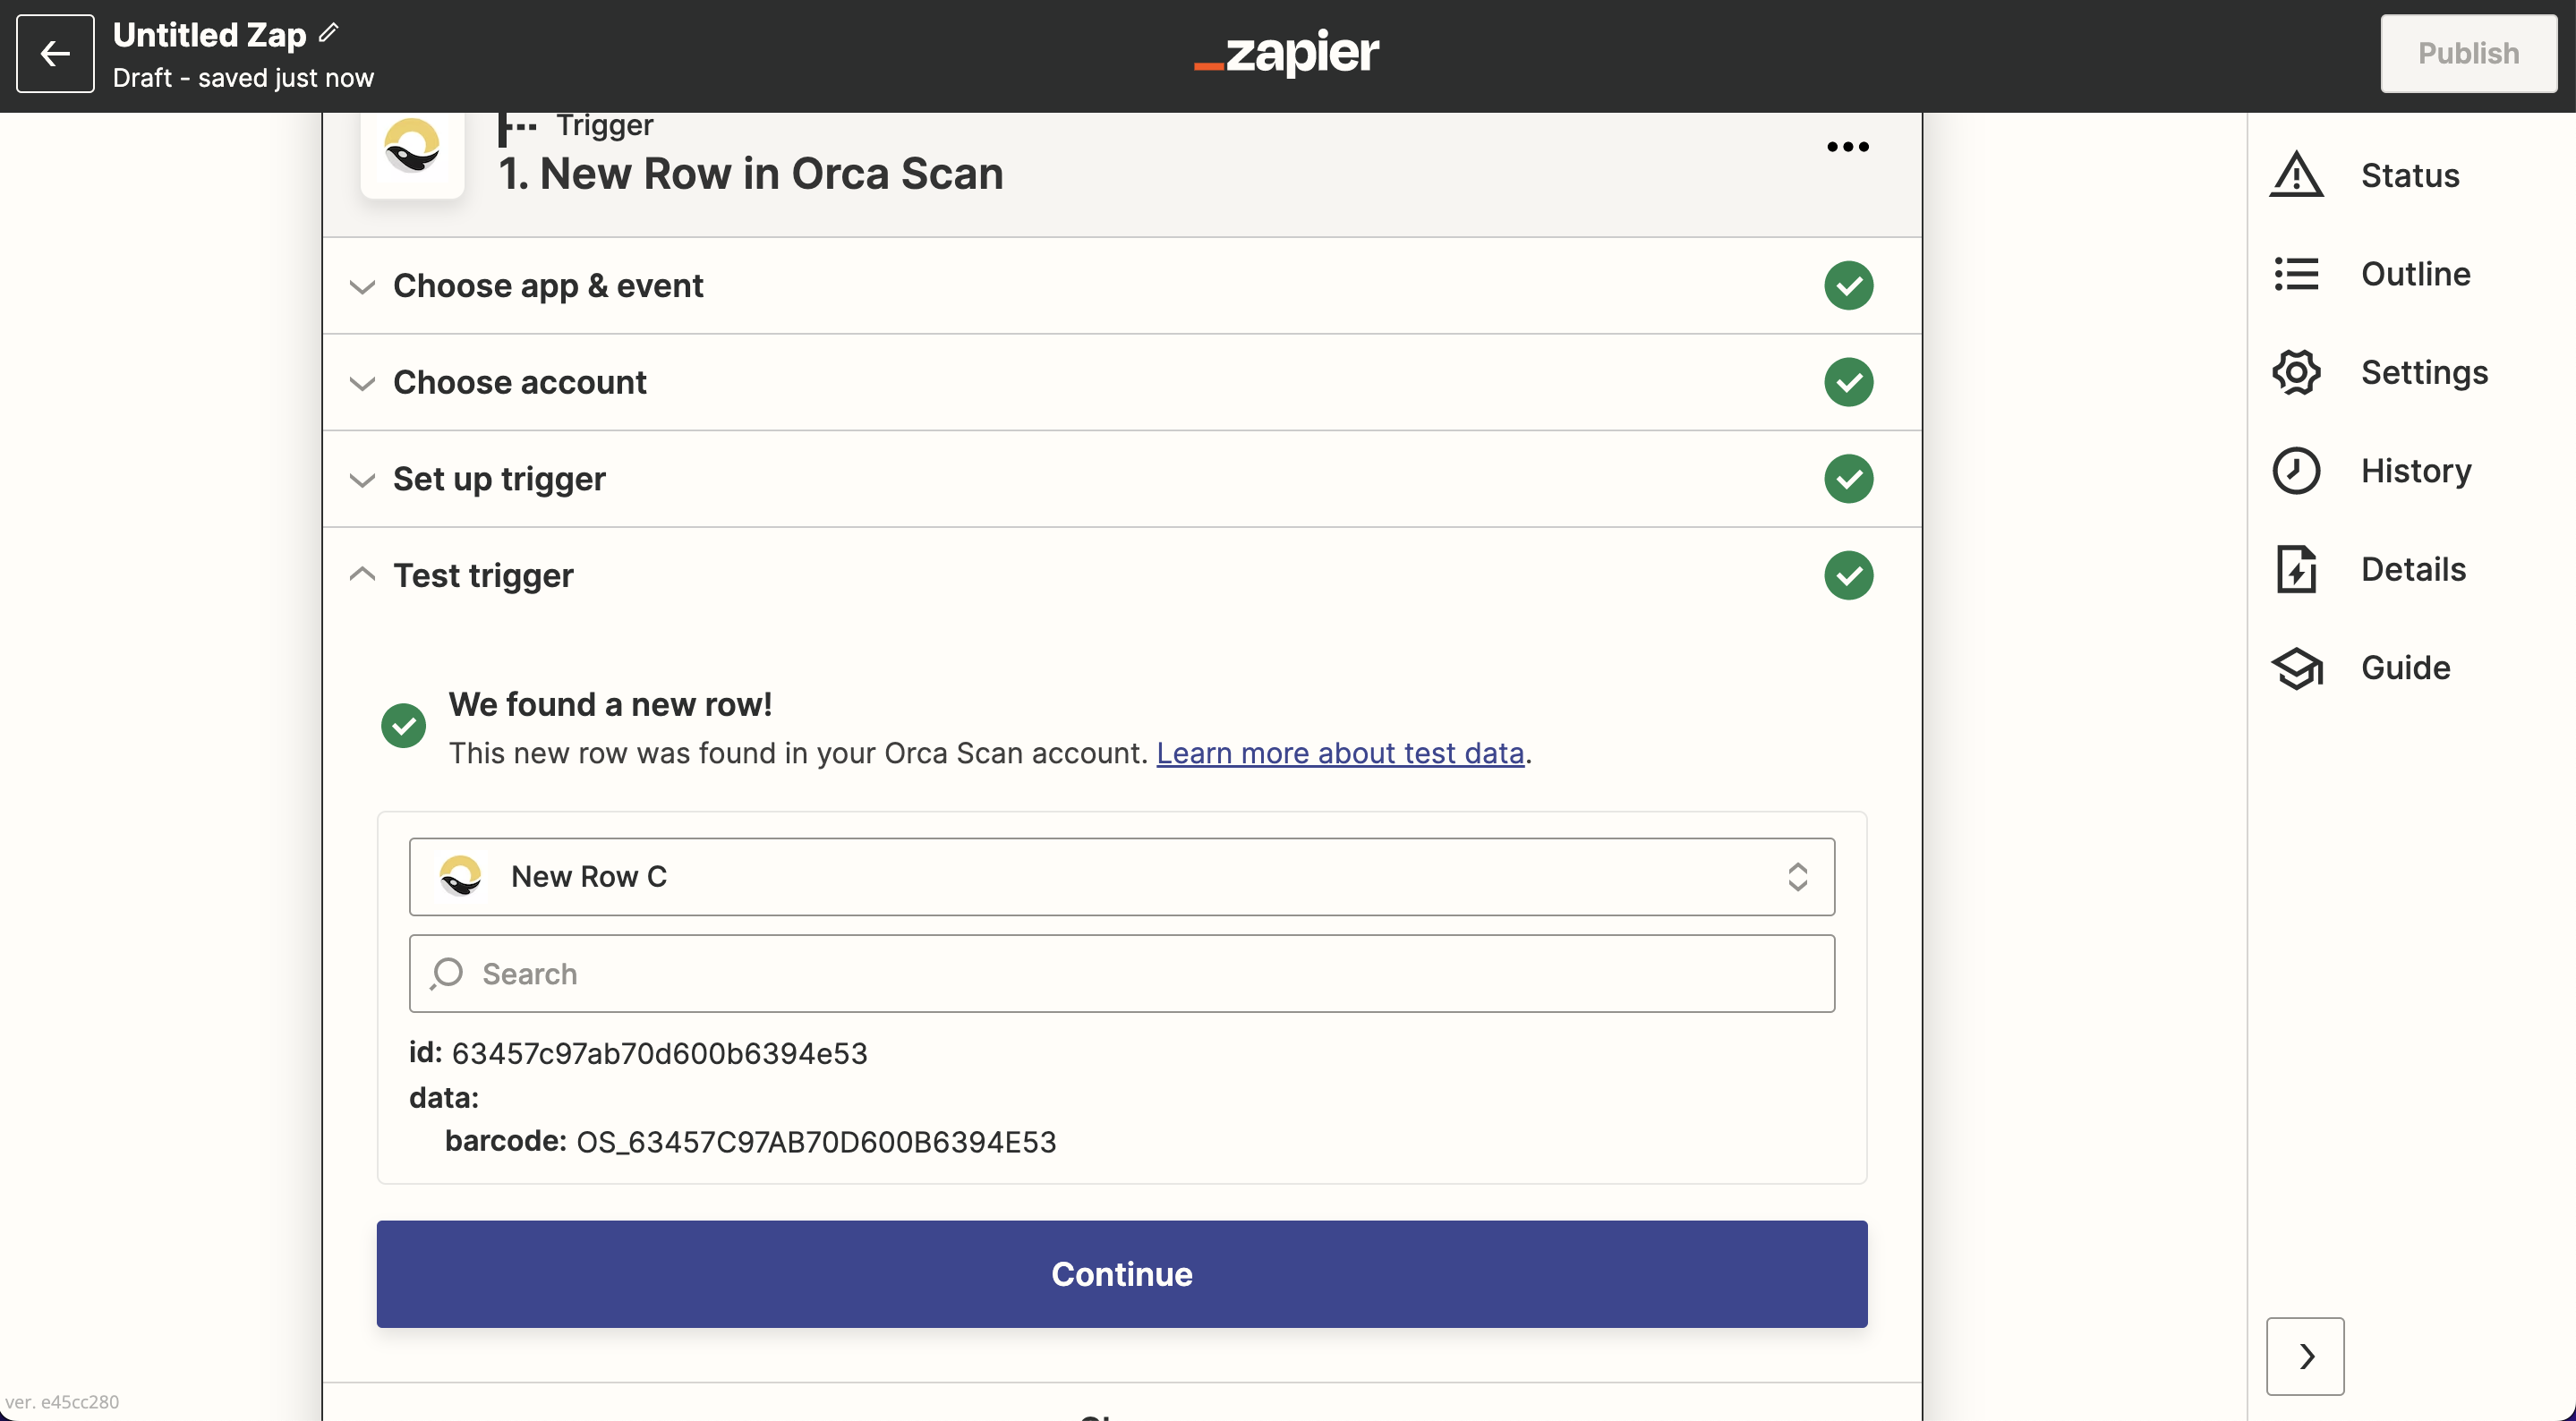This screenshot has height=1421, width=2576.
Task: Open the New Row C dropdown
Action: [1121, 877]
